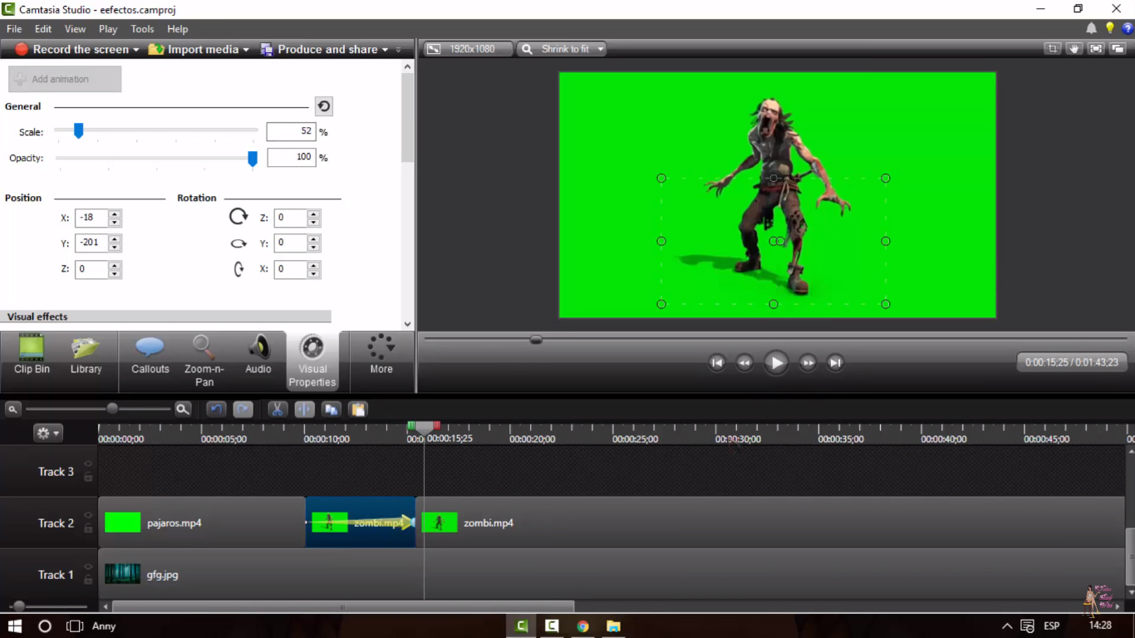This screenshot has width=1135, height=638.
Task: Detach the preview window icon
Action: coord(1118,49)
